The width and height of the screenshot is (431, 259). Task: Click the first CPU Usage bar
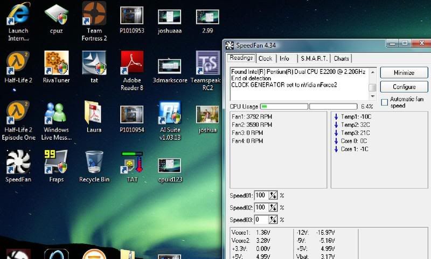click(x=284, y=106)
